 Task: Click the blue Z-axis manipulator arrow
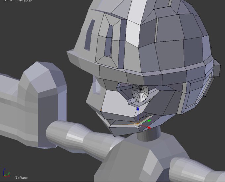tap(138, 109)
